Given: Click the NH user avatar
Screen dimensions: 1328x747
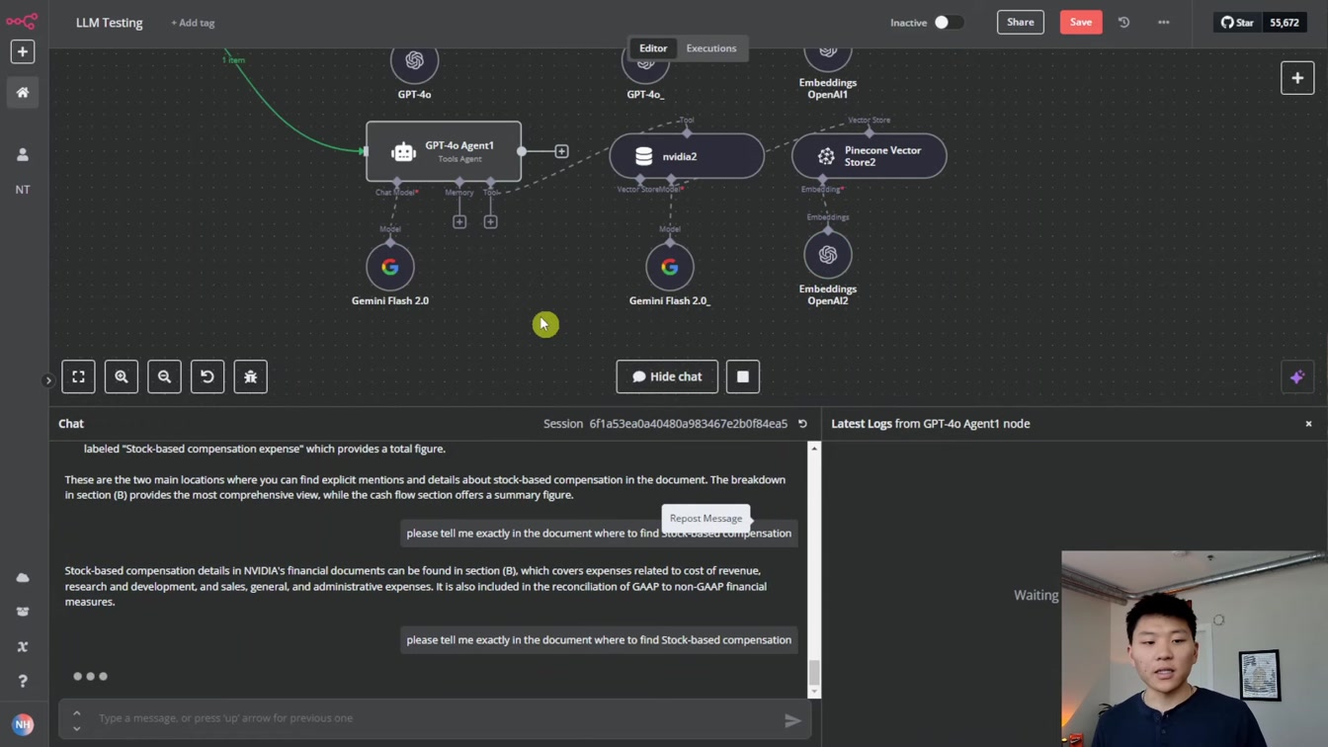Looking at the screenshot, I should (23, 724).
